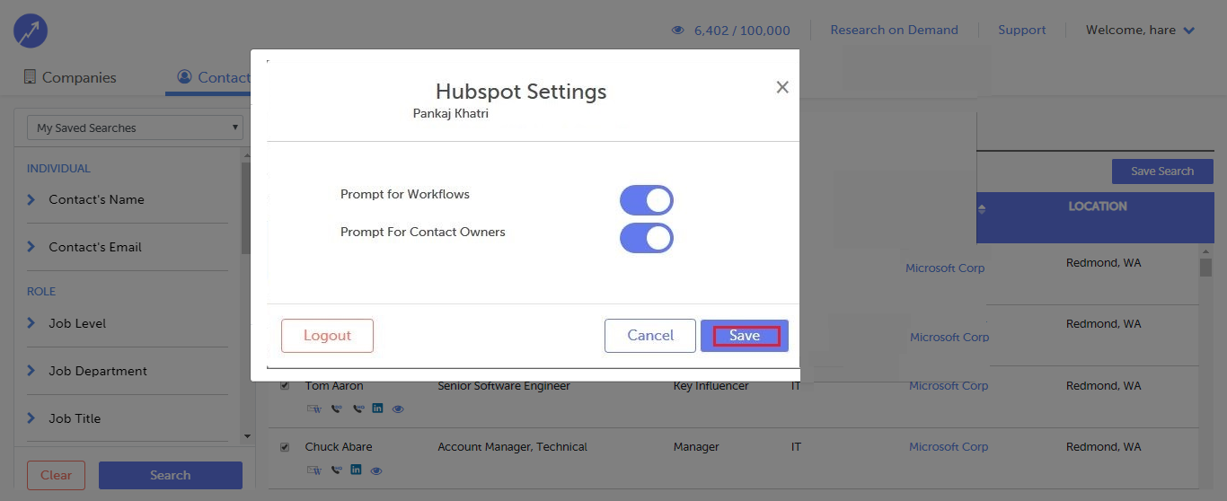This screenshot has height=501, width=1227.
Task: Click Tom Aaron's name
Action: pyautogui.click(x=334, y=385)
